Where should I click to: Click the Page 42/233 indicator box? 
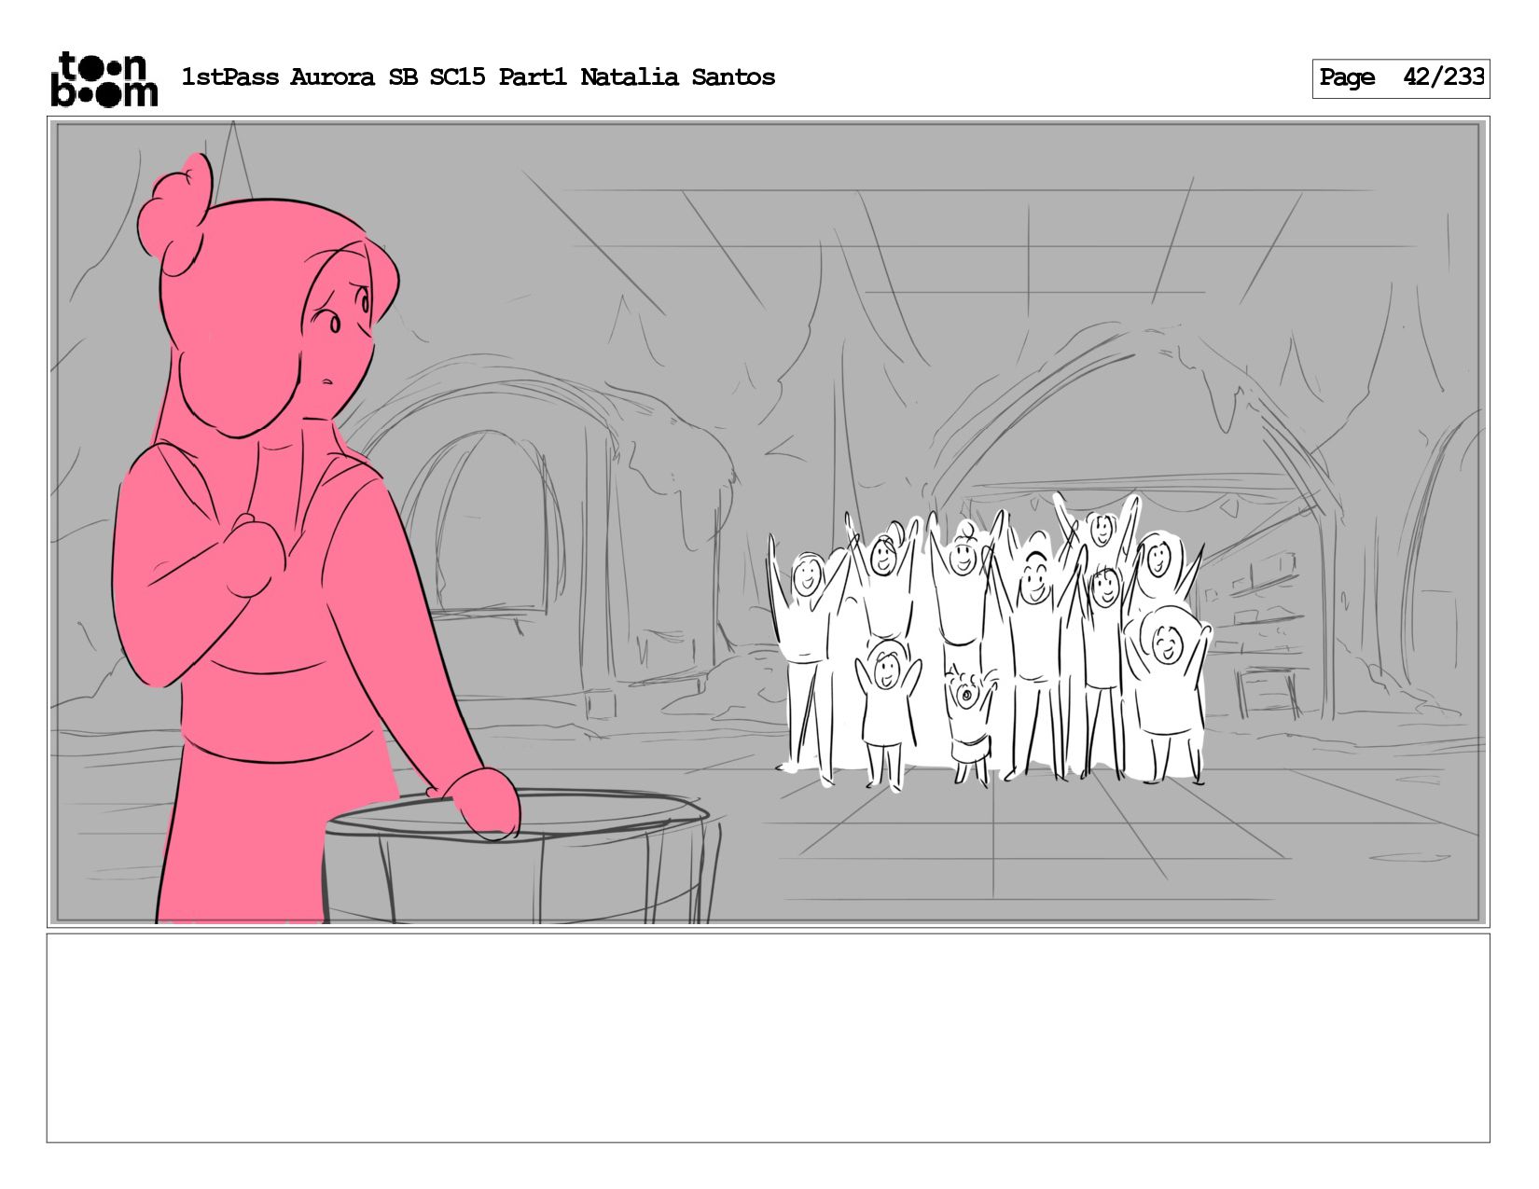[1400, 78]
